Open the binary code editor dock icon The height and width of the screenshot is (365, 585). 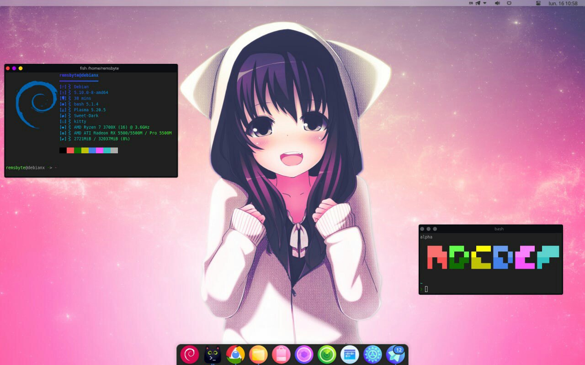click(x=350, y=355)
